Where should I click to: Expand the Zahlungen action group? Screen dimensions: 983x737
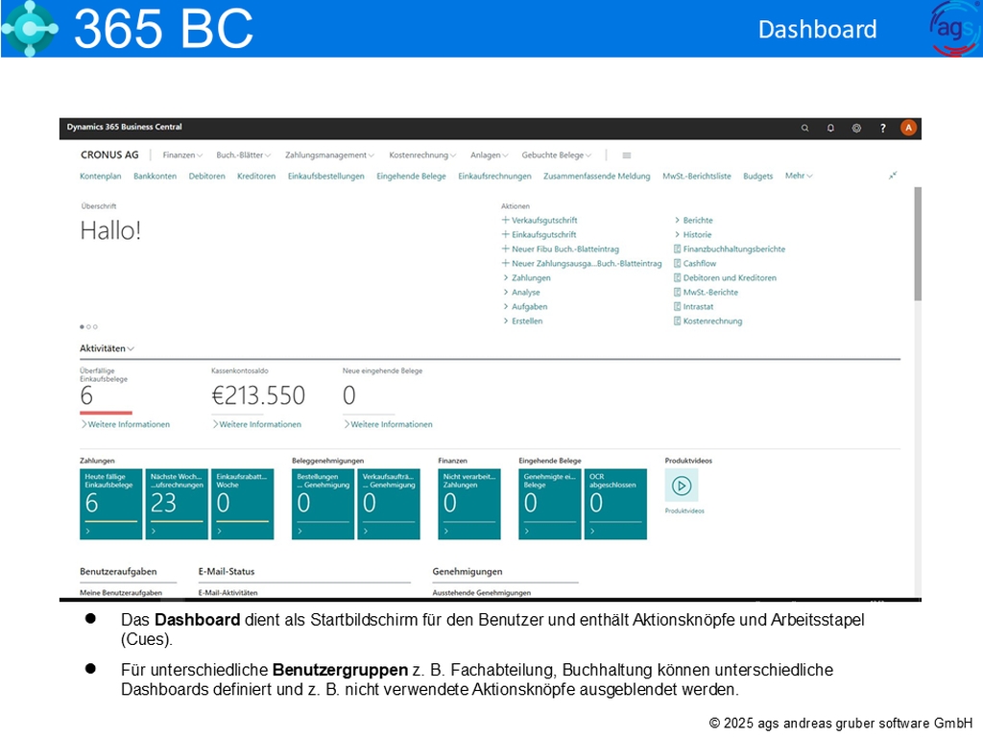[527, 277]
